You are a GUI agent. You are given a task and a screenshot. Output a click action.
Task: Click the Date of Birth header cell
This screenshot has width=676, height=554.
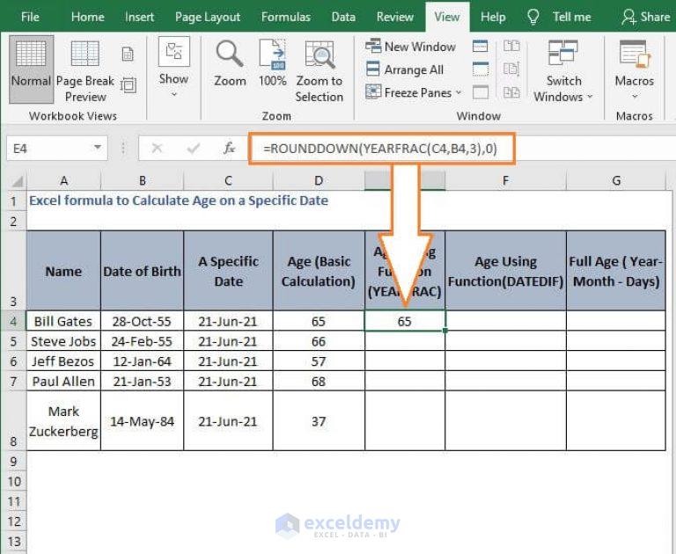click(143, 271)
